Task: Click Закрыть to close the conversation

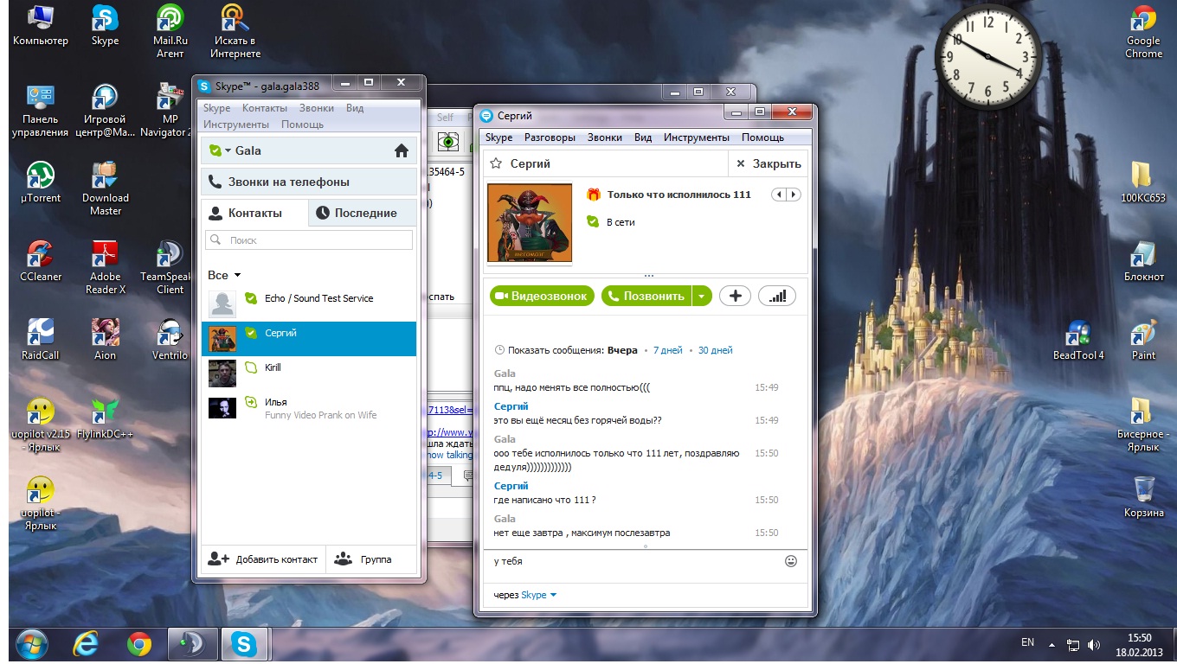Action: tap(769, 163)
